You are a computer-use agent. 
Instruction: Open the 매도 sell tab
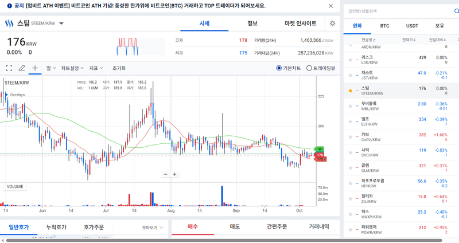pos(235,227)
